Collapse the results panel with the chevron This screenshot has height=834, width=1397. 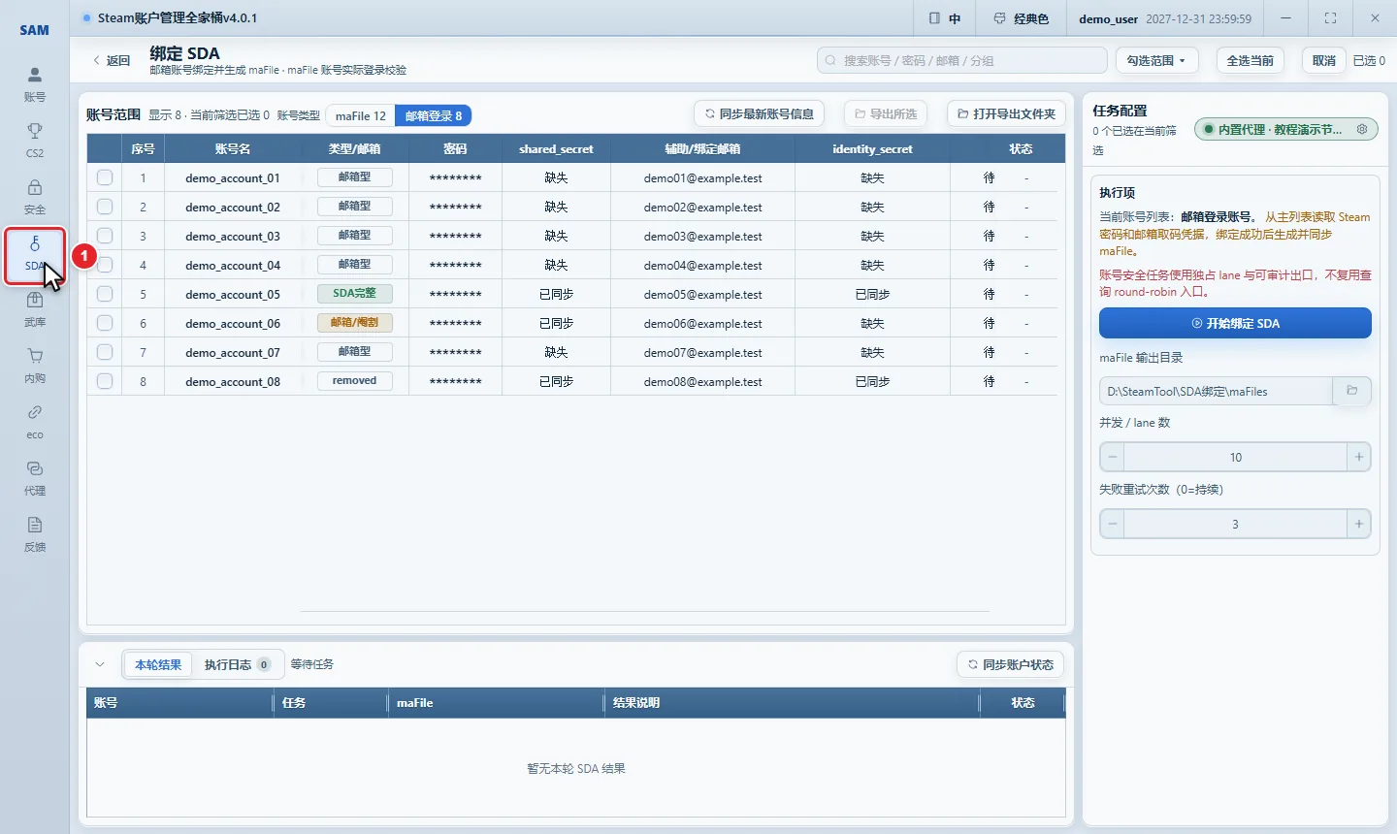pos(100,664)
